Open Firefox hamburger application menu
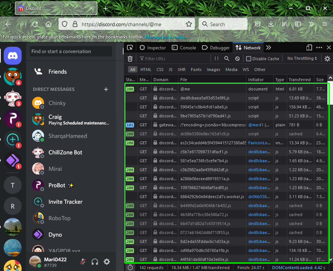The height and width of the screenshot is (271, 333). [x=325, y=24]
